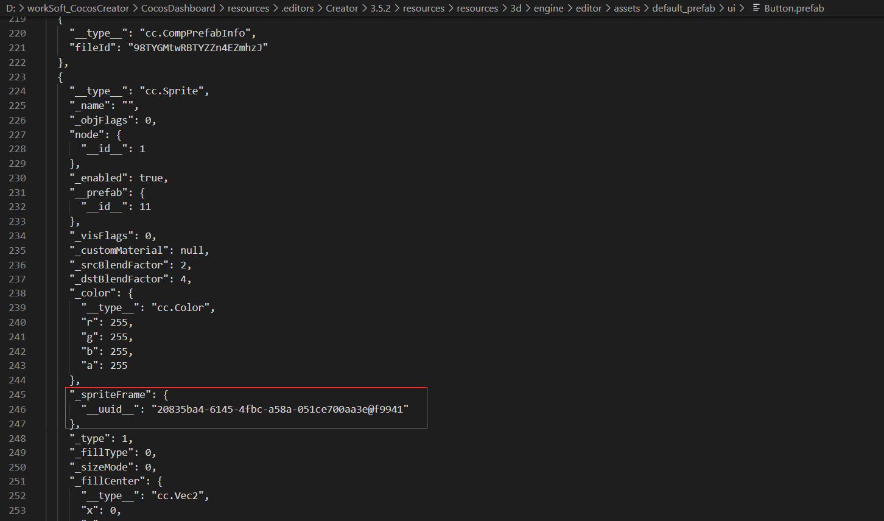Screen dimensions: 884x521
Task: Open the Button.prefab breadcrumb
Action: tap(794, 9)
